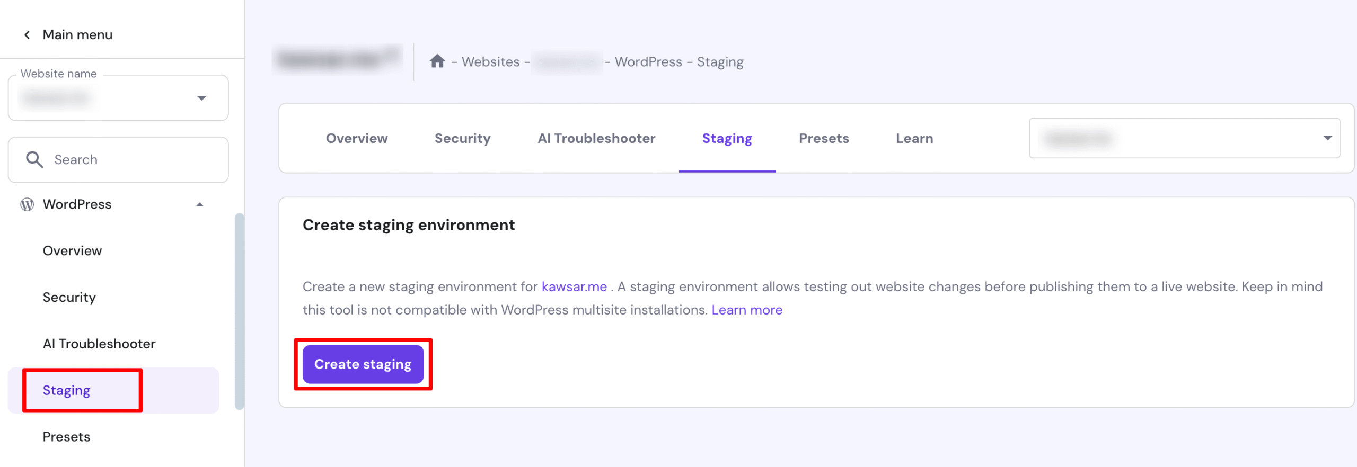
Task: Select the Presets tab
Action: pos(824,138)
